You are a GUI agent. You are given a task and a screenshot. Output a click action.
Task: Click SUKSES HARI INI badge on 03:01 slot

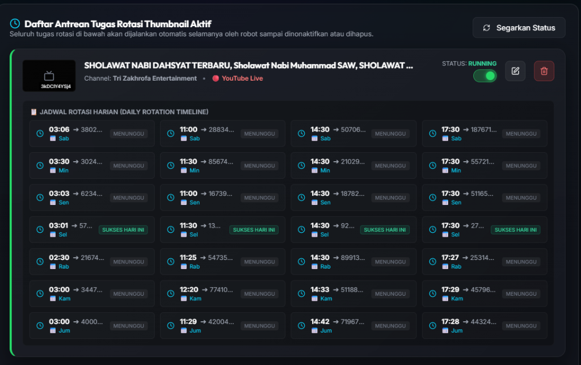click(123, 230)
